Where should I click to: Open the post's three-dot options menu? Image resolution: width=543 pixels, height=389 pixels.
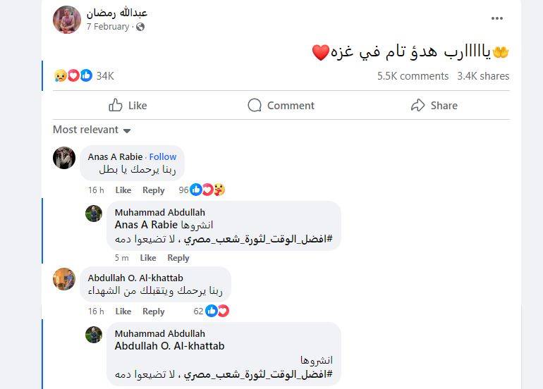click(x=497, y=19)
